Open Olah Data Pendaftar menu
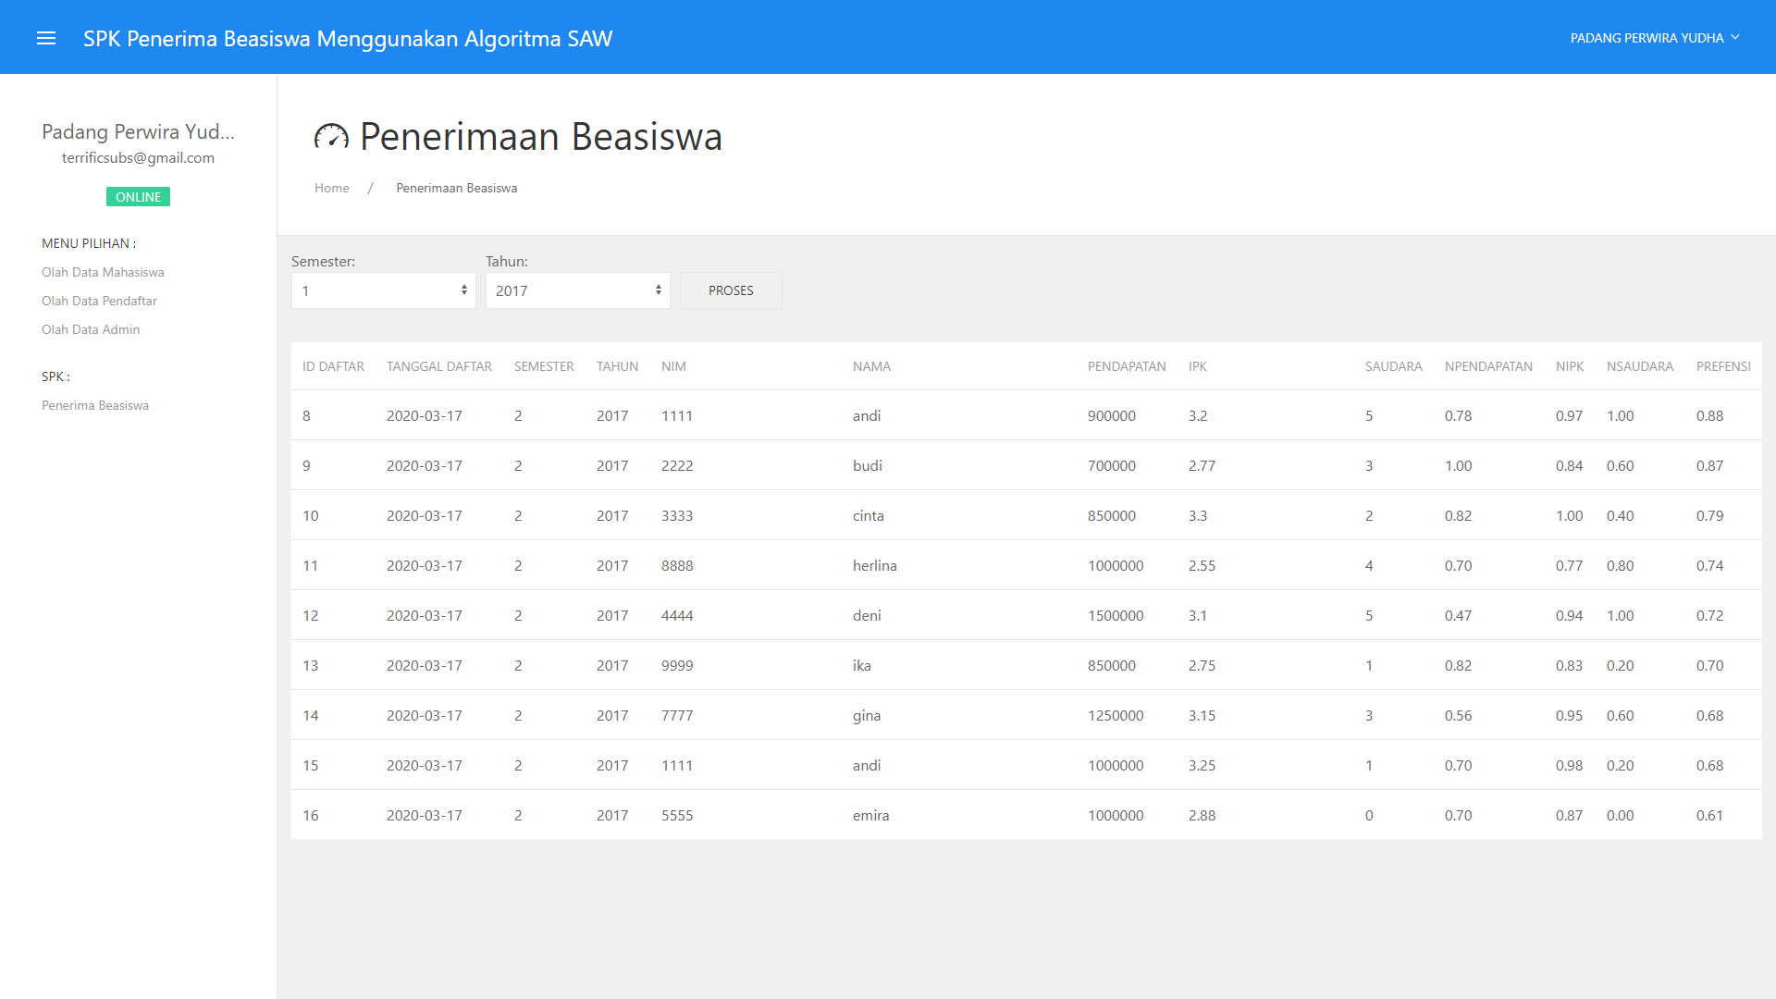Image resolution: width=1776 pixels, height=999 pixels. [99, 301]
